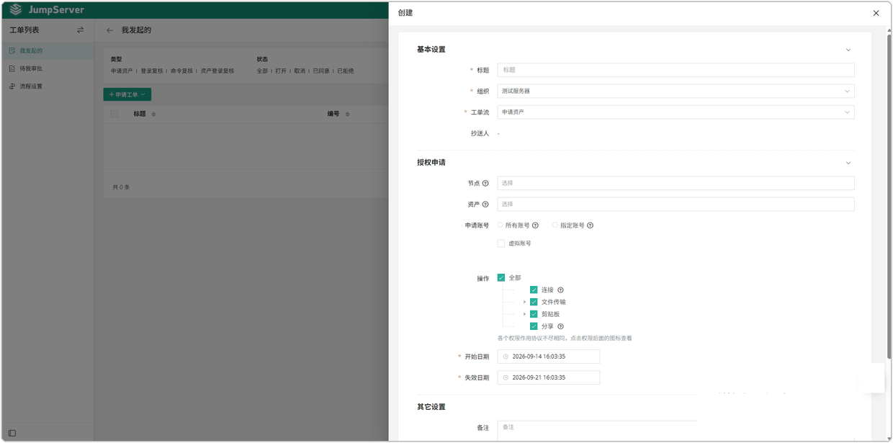This screenshot has height=443, width=893.
Task: Close the 创建 drawer with the X
Action: 876,13
